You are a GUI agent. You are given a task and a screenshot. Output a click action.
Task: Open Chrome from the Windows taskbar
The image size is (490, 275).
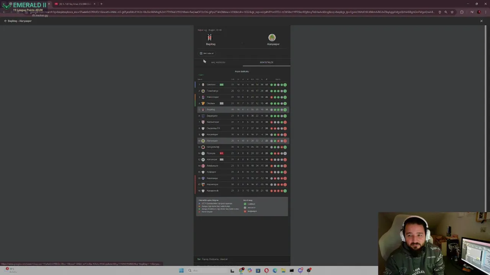tap(241, 270)
